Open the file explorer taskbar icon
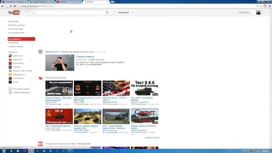 tap(18, 151)
